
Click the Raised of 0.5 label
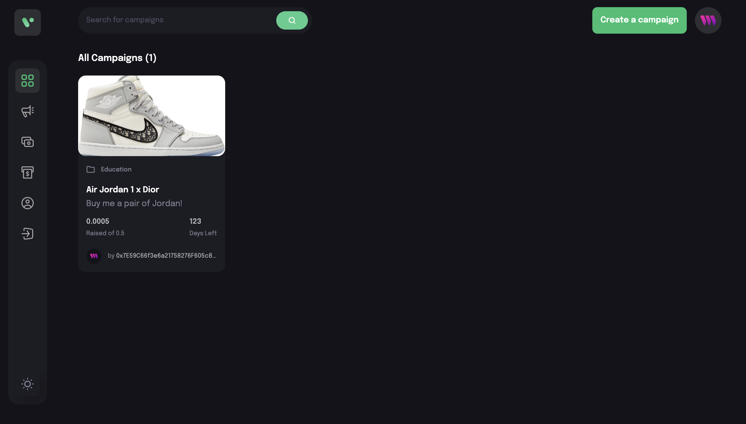point(105,233)
